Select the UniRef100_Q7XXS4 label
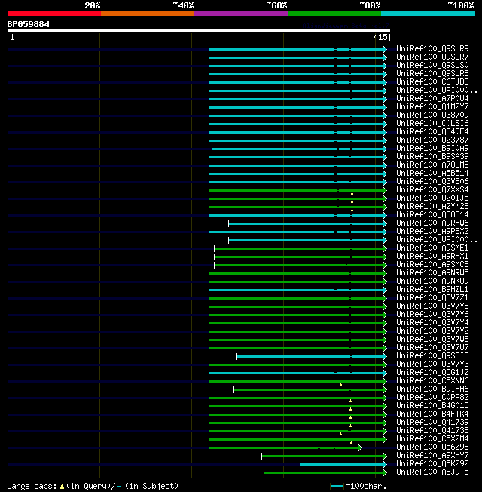This screenshot has height=492, width=482. (432, 189)
